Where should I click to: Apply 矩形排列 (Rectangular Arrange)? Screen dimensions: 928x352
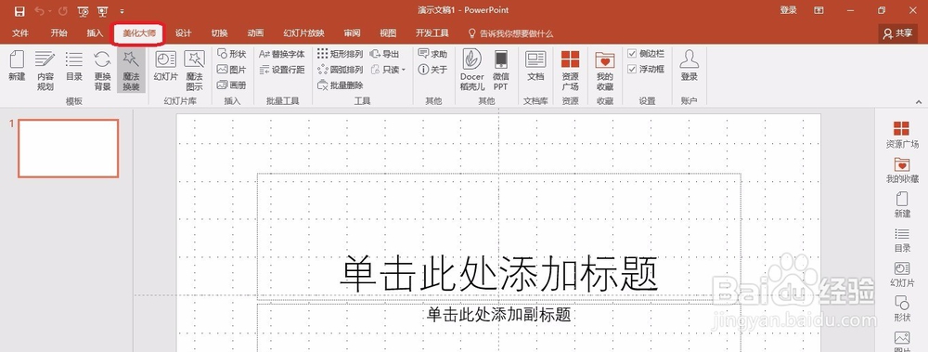[x=341, y=54]
